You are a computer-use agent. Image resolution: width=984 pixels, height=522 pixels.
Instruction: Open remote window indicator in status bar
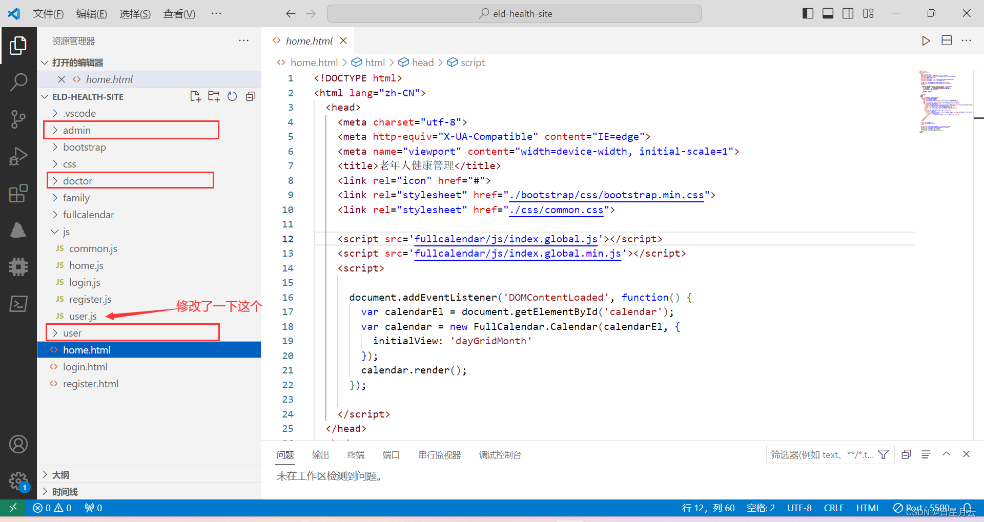coord(13,508)
